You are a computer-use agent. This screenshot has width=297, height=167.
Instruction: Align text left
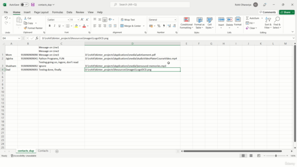(x=95, y=26)
